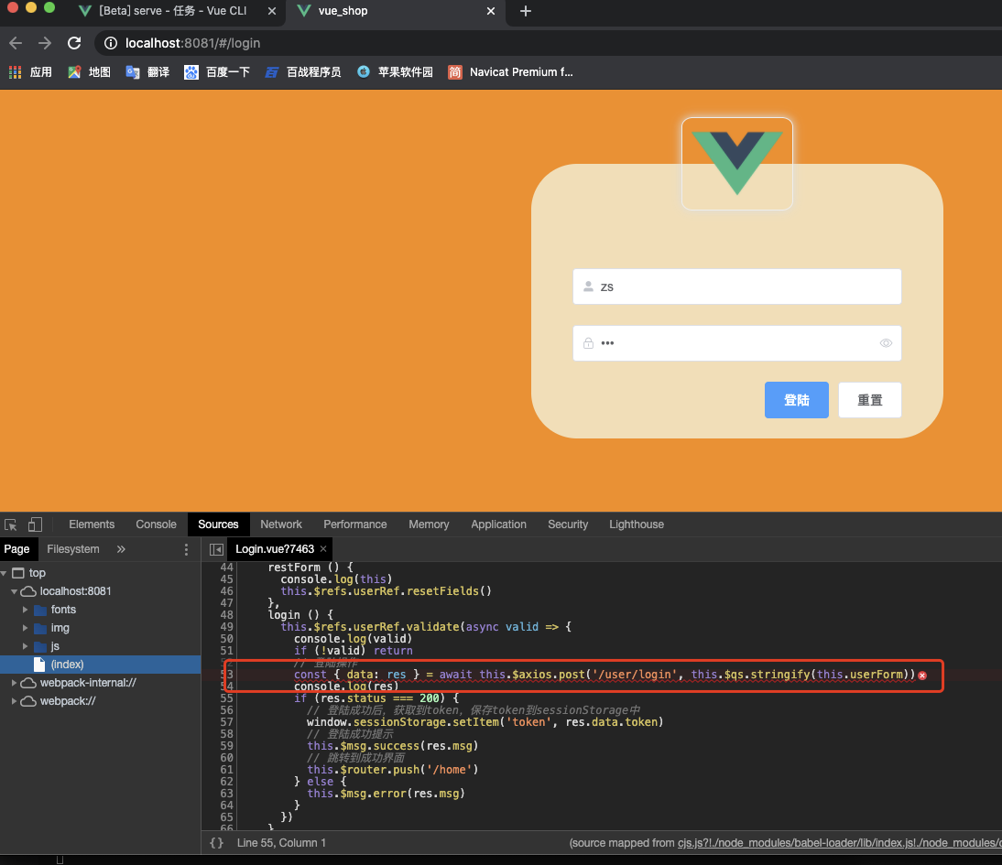Open the 苹果软件园 bookmark
This screenshot has width=1002, height=865.
pos(395,72)
